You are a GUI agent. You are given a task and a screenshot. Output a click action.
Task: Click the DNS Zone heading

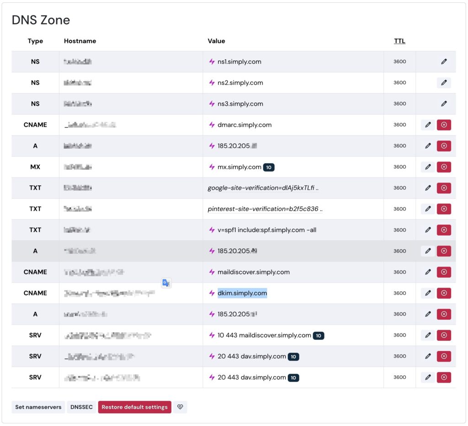[x=41, y=20]
